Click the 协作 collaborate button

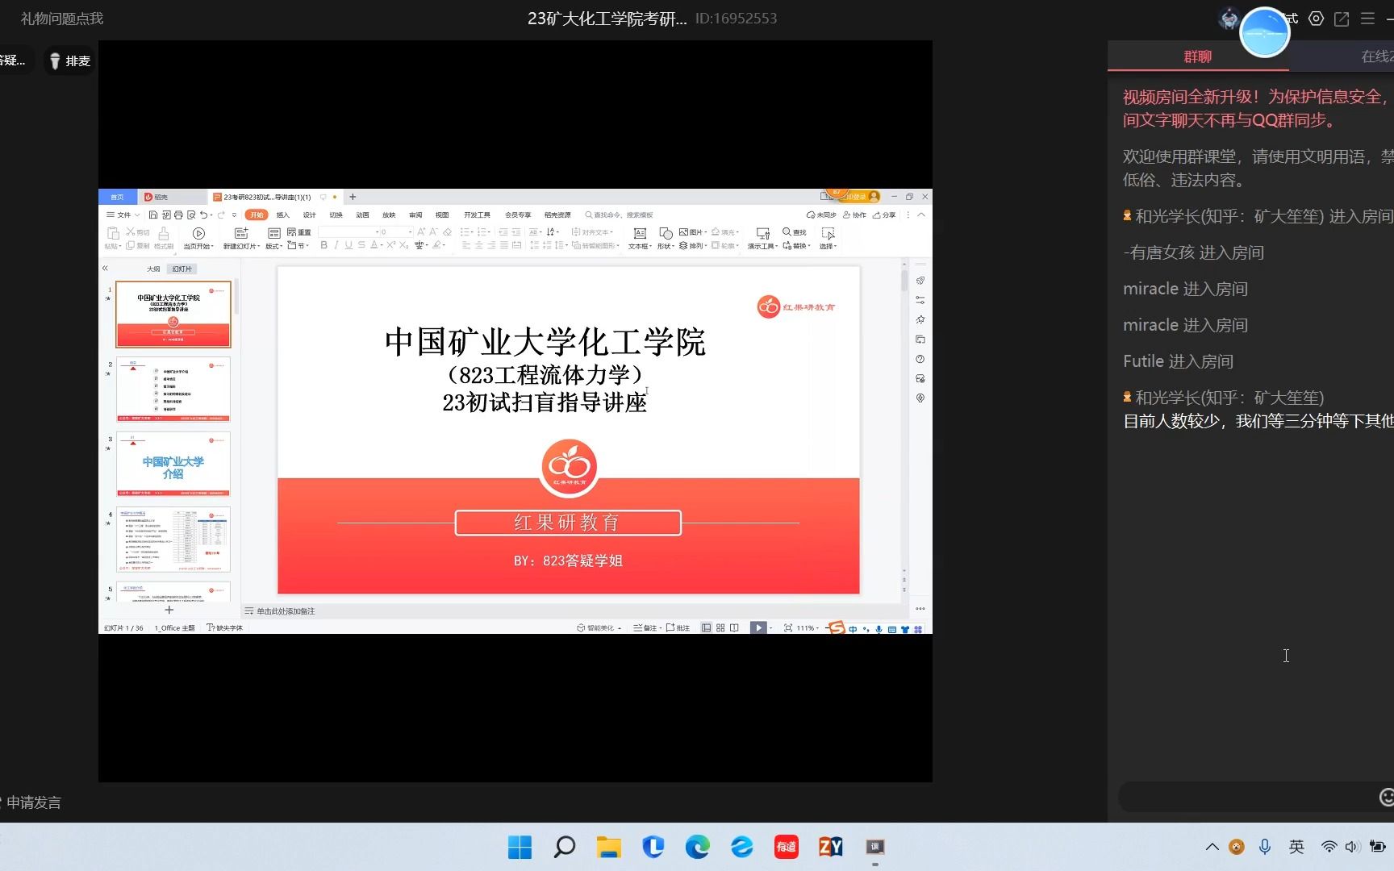click(854, 215)
